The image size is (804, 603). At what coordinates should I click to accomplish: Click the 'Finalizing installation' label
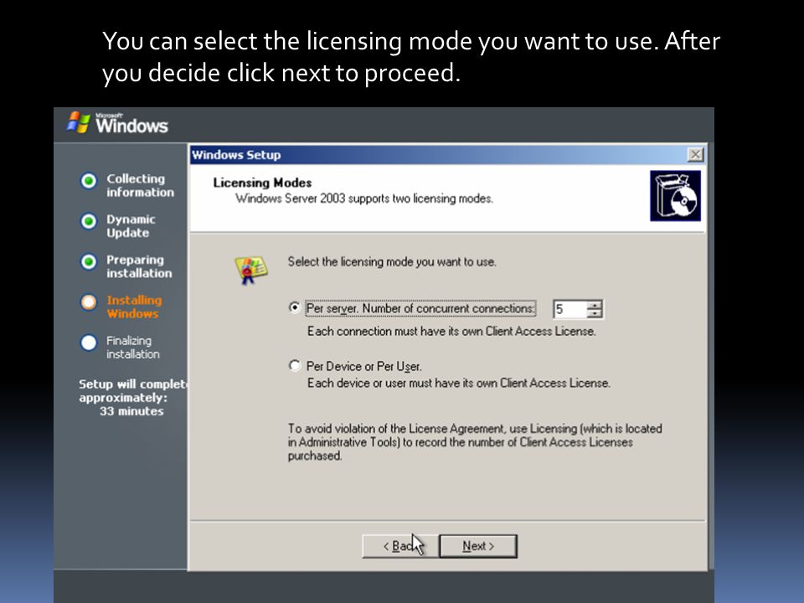pyautogui.click(x=133, y=347)
